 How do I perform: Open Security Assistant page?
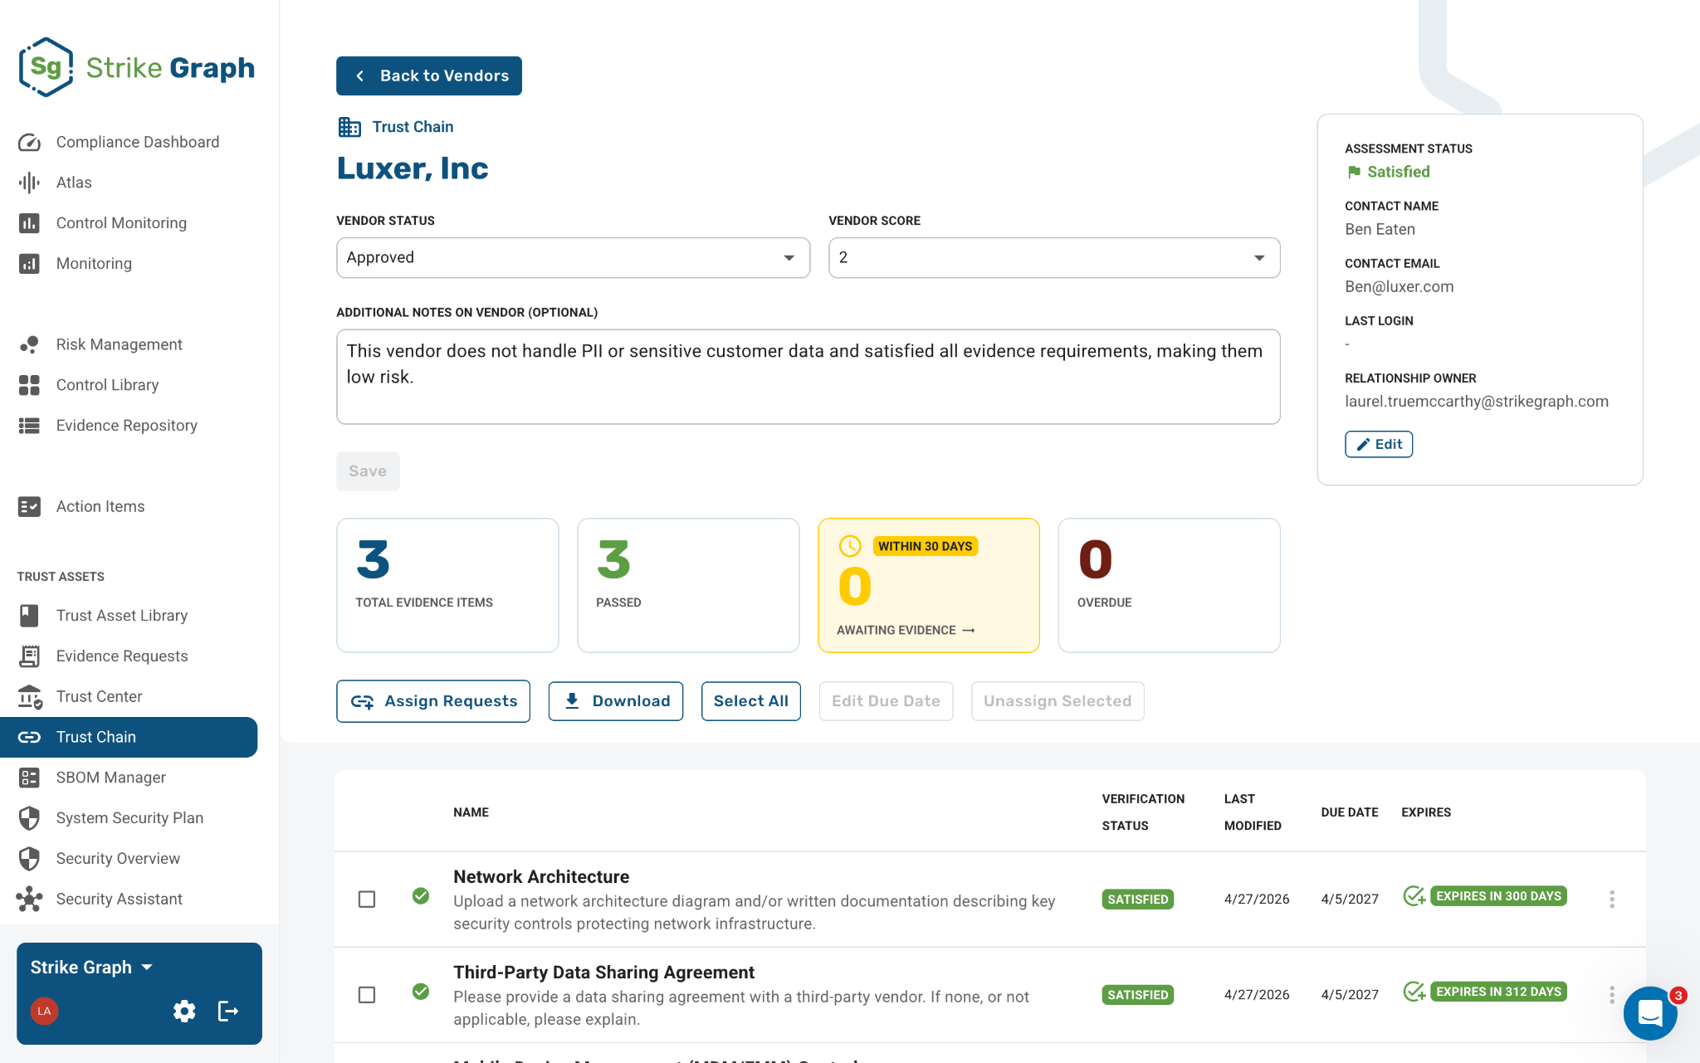click(x=119, y=900)
